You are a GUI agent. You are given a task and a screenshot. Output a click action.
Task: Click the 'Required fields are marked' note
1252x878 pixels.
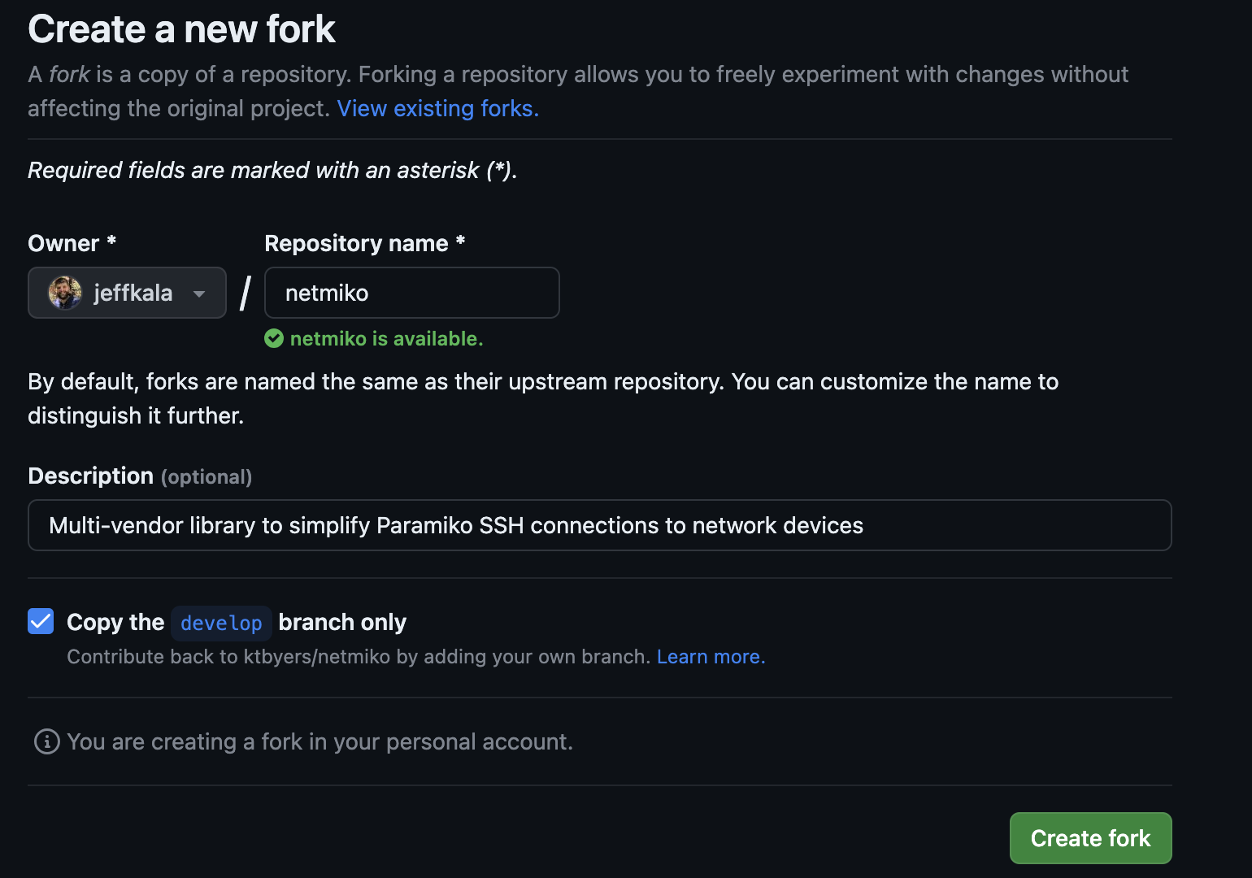pyautogui.click(x=272, y=170)
